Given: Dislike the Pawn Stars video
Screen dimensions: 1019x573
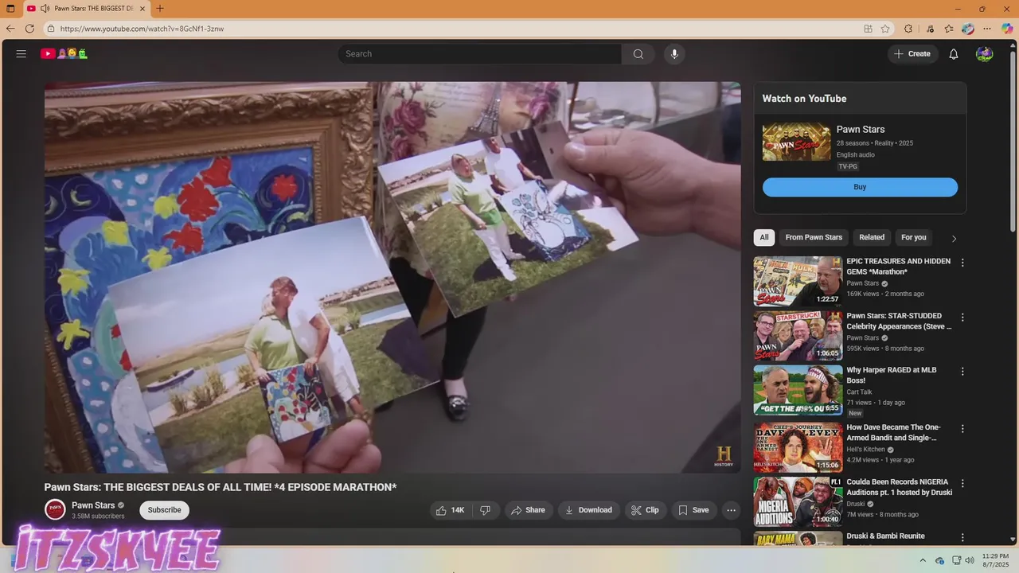Looking at the screenshot, I should pyautogui.click(x=485, y=510).
